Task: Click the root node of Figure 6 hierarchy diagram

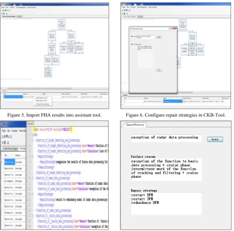Action: click(183, 25)
